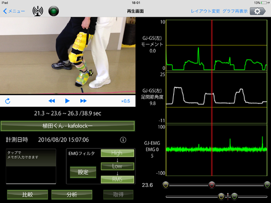Tap the GJ-GS(左) モーメント graph
Screen dimensions: 271x203
coord(217,45)
